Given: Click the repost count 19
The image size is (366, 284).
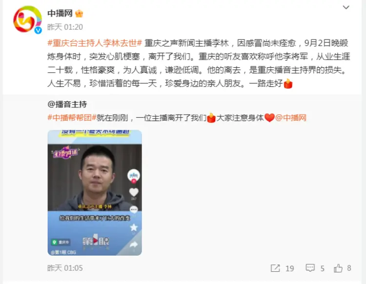Looking at the screenshot, I should (290, 268).
